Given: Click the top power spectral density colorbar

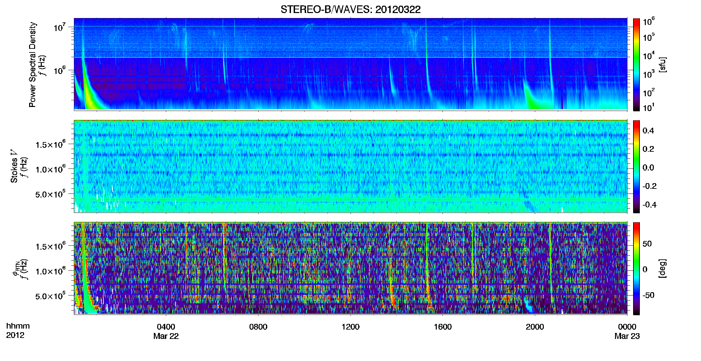Looking at the screenshot, I should (x=636, y=65).
